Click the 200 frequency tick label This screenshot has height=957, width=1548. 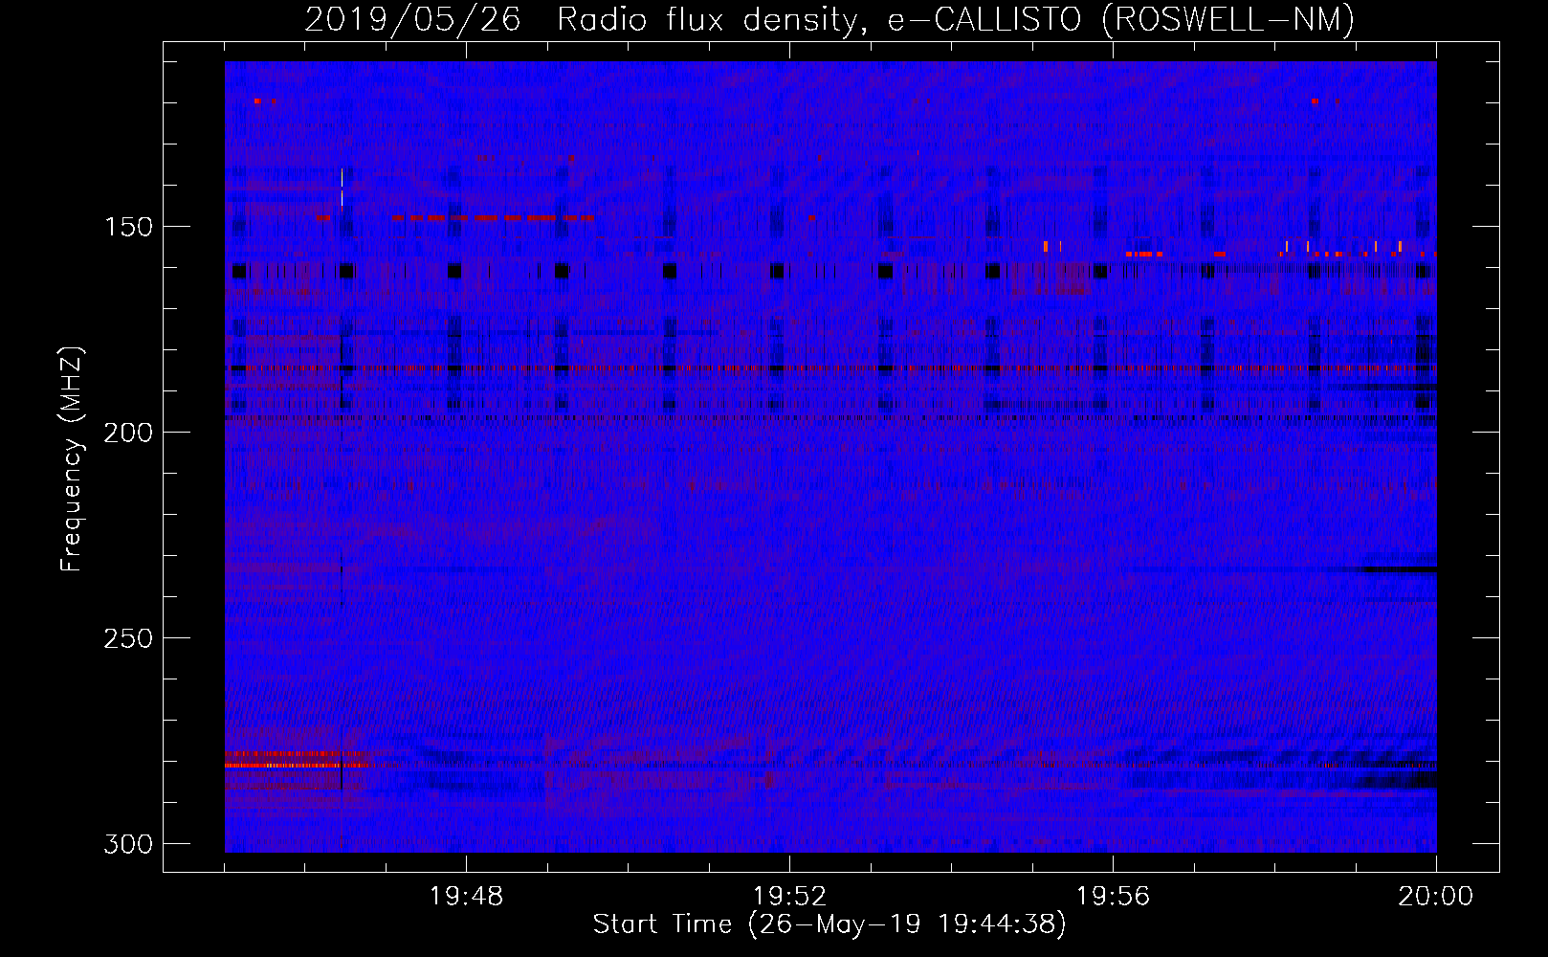[127, 433]
